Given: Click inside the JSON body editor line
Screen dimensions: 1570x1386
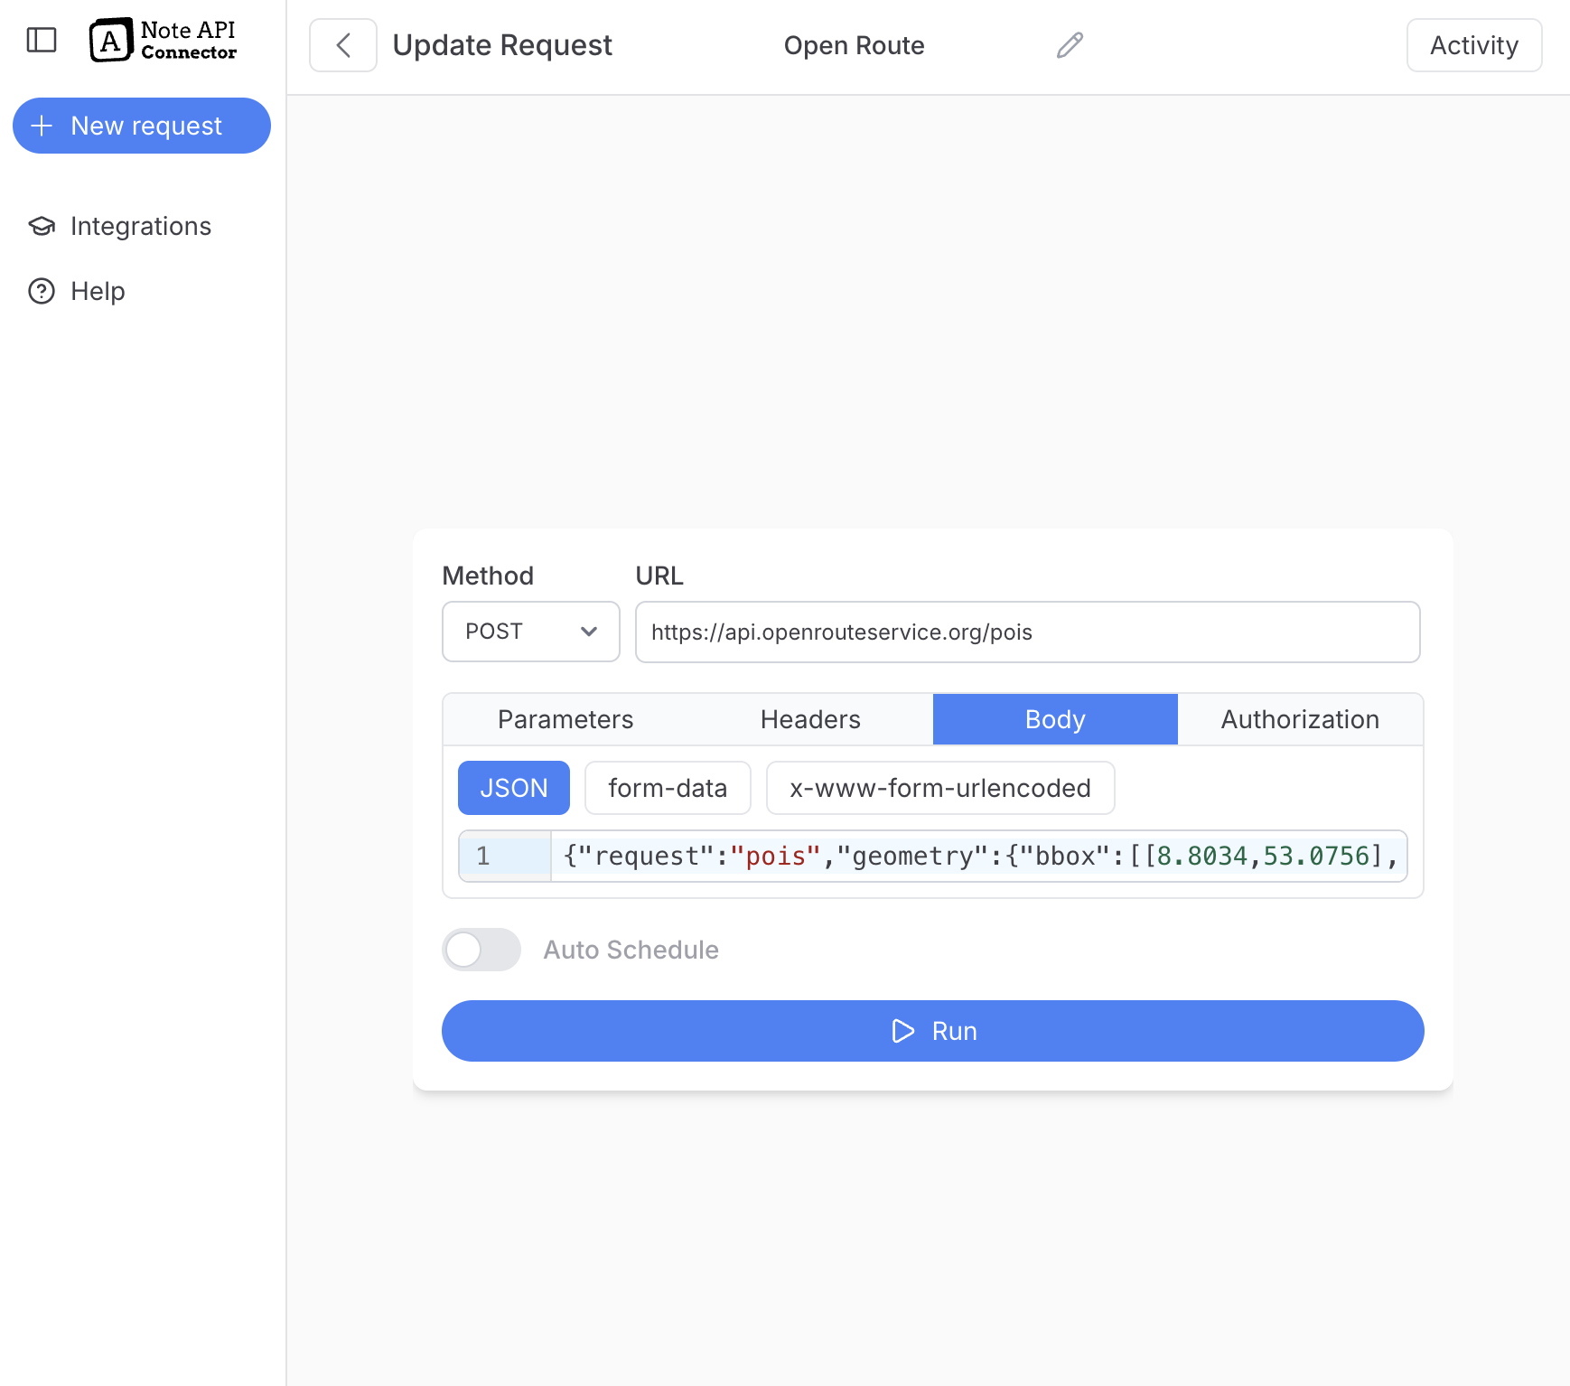Looking at the screenshot, I should 978,856.
